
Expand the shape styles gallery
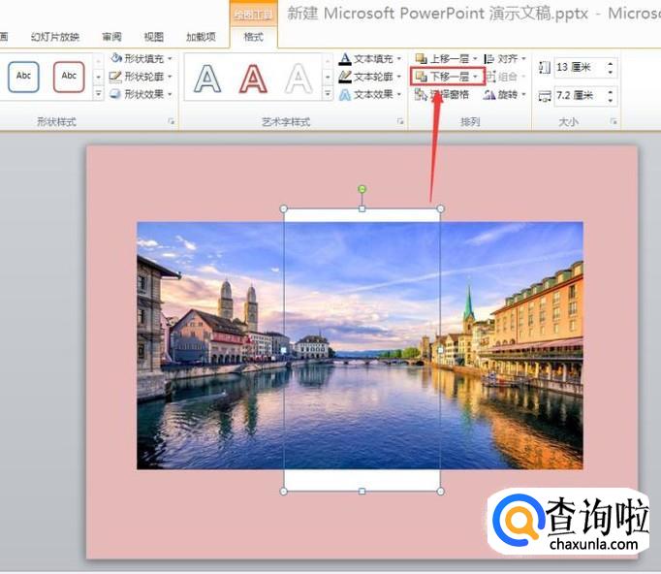coord(98,93)
